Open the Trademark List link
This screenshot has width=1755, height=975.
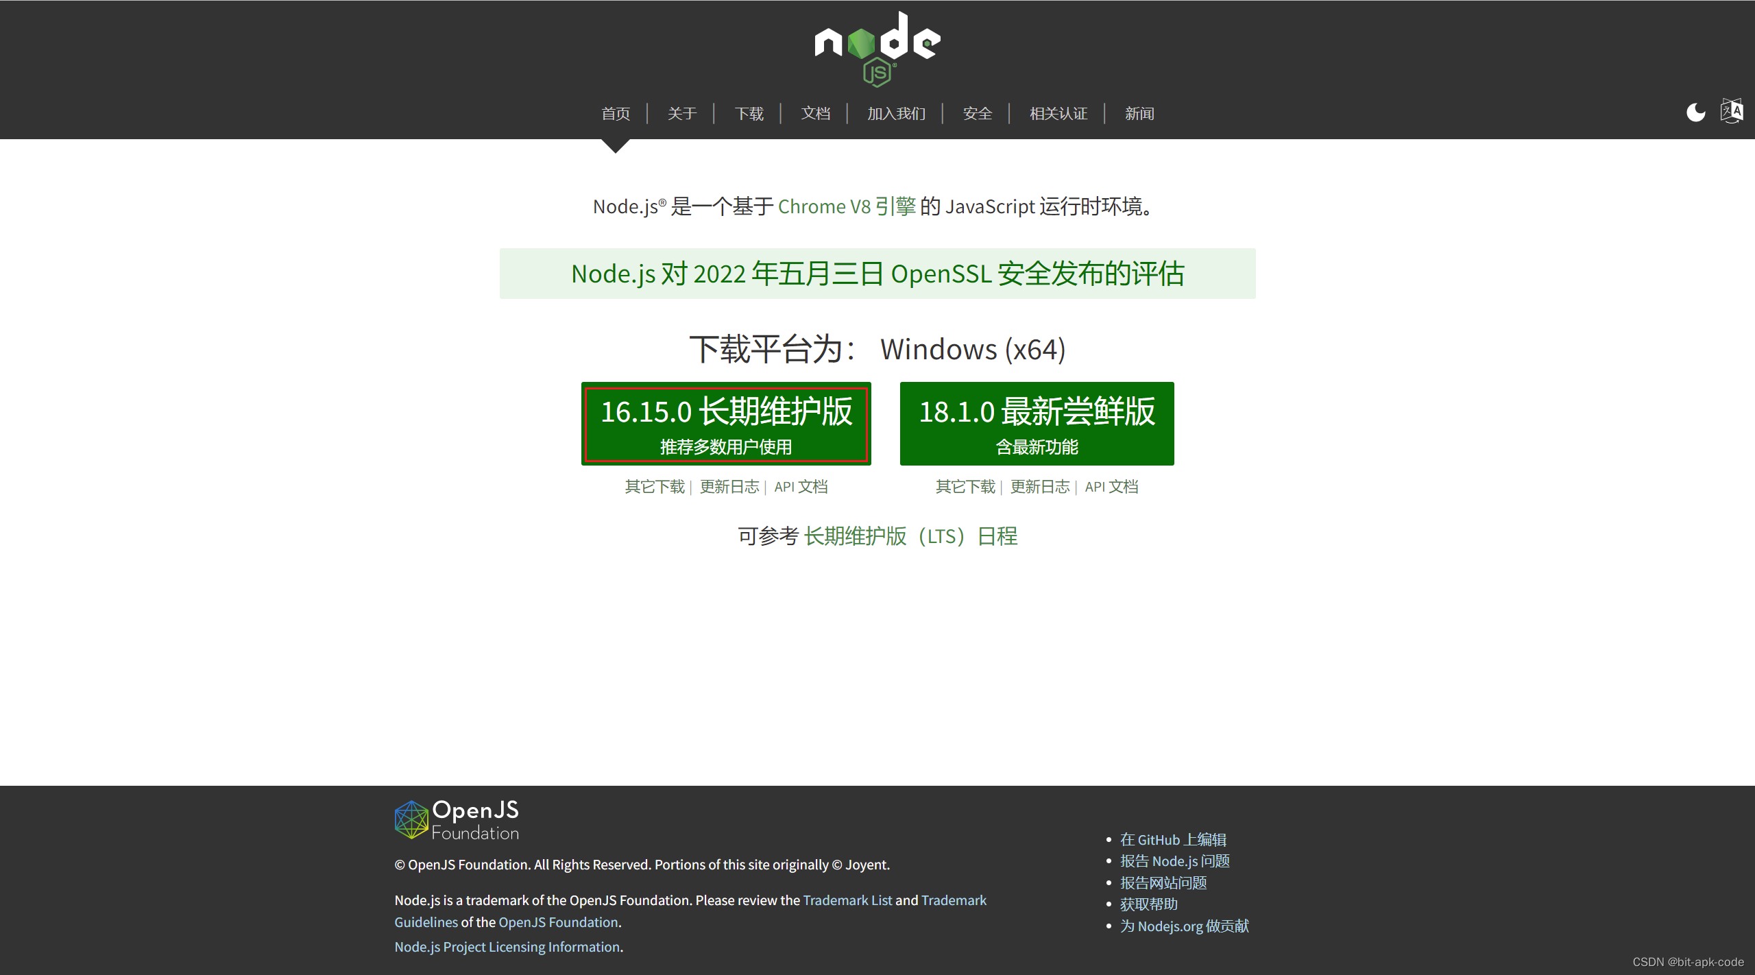click(x=847, y=900)
